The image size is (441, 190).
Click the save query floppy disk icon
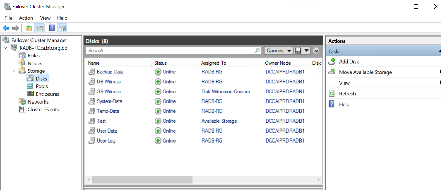tap(298, 51)
